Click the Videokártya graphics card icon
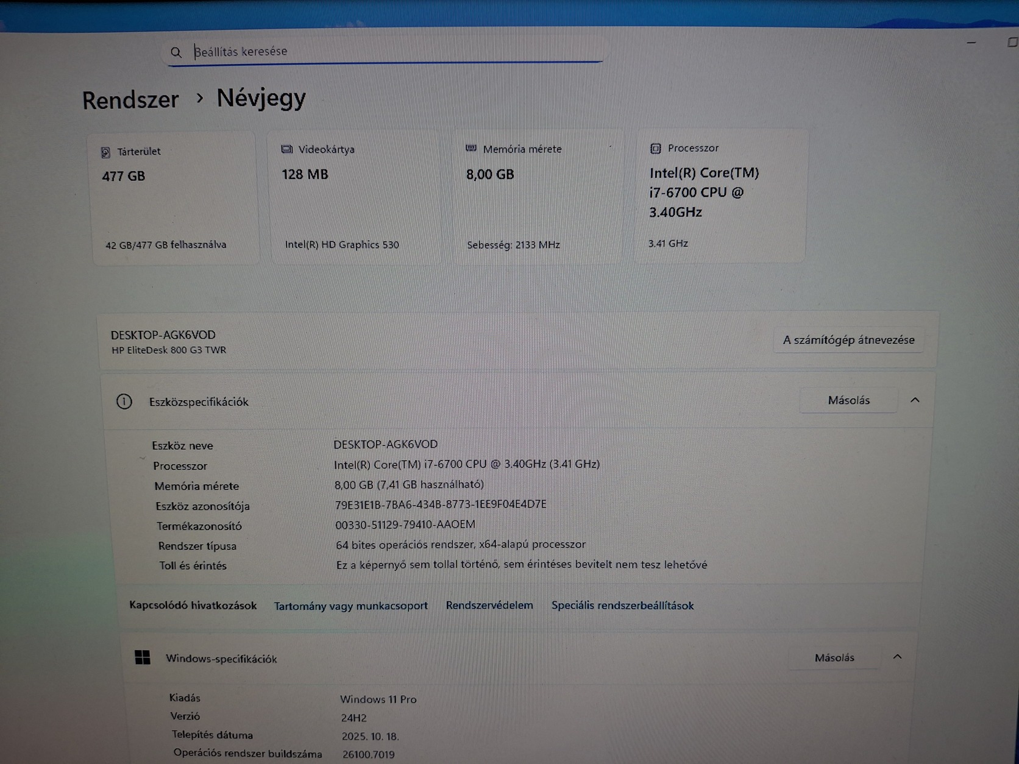Image resolution: width=1019 pixels, height=764 pixels. tap(286, 149)
